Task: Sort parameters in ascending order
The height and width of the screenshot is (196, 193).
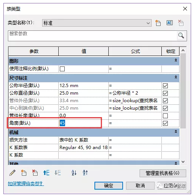Action: (74, 173)
